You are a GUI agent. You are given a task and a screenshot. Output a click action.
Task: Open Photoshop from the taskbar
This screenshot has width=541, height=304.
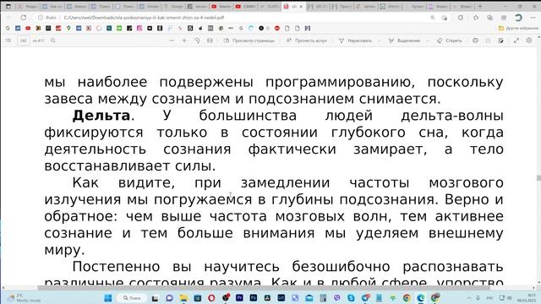pos(254,298)
